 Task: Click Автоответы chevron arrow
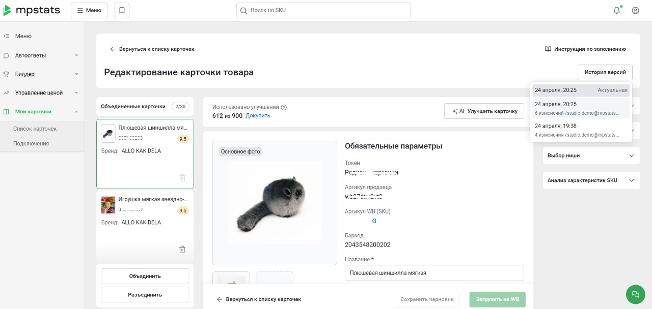pyautogui.click(x=76, y=55)
